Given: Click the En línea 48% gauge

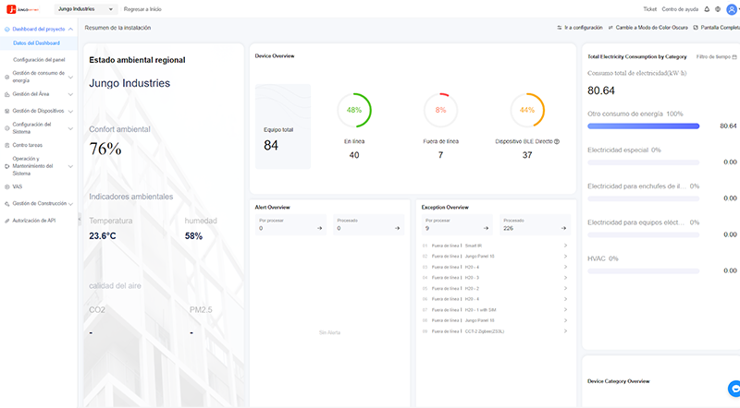Looking at the screenshot, I should pos(354,110).
